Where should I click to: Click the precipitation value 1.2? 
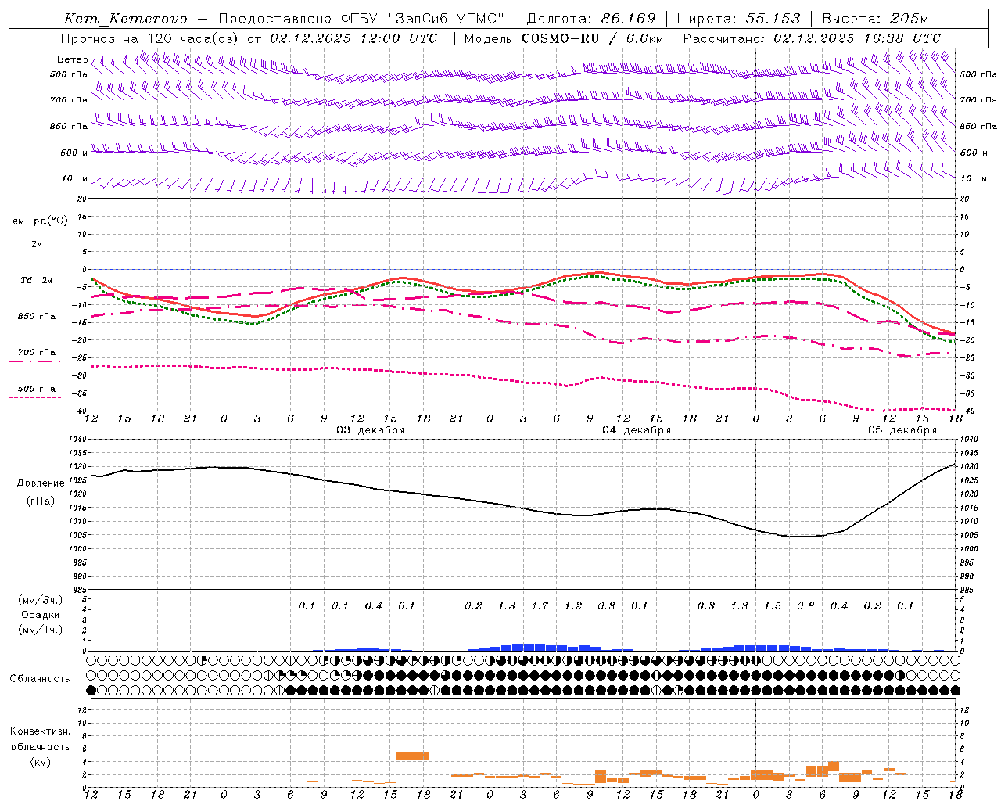[573, 605]
